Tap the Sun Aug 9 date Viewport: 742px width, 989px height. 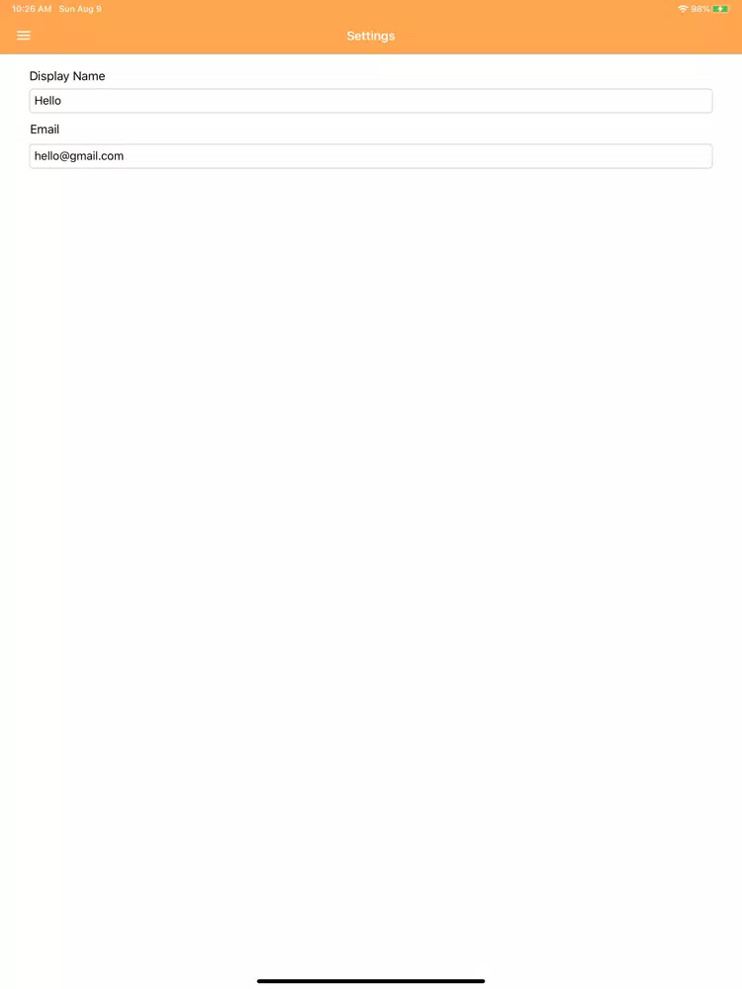point(80,9)
